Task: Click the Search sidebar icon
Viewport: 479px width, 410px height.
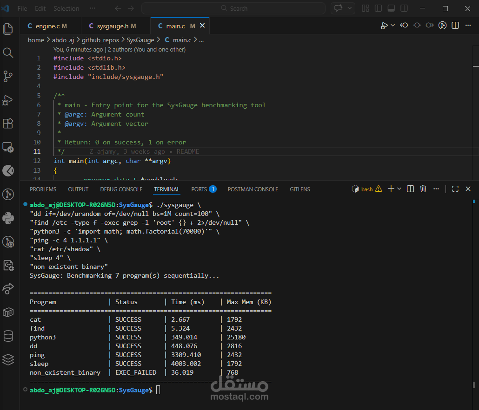Action: coord(8,52)
